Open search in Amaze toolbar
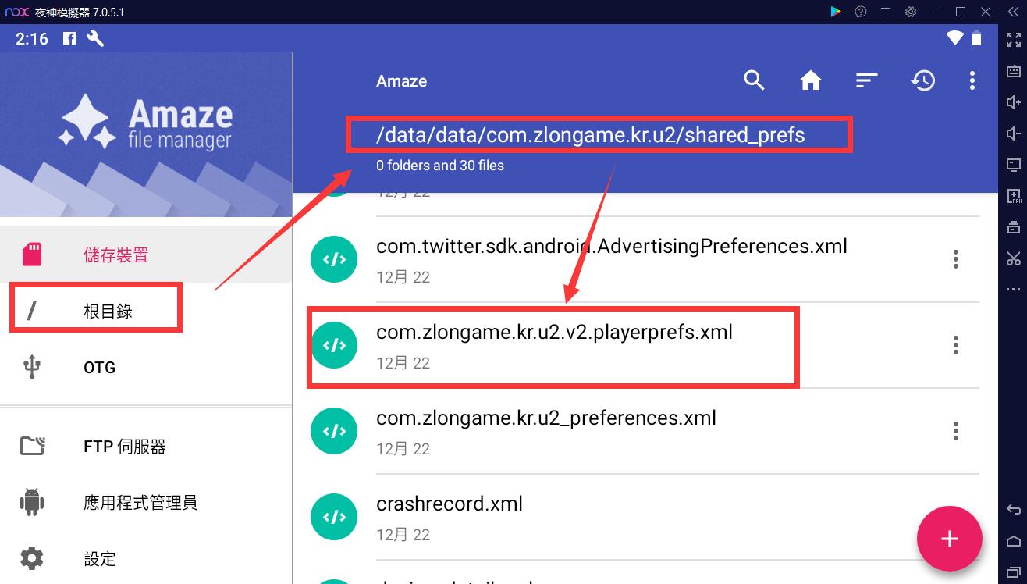Image resolution: width=1027 pixels, height=584 pixels. (x=754, y=80)
